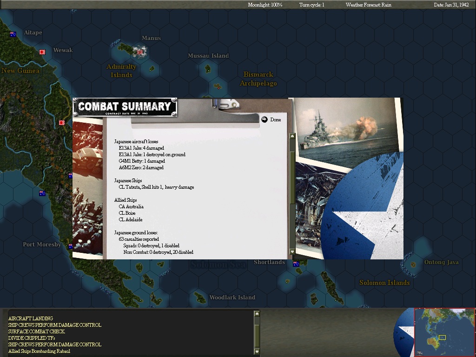The width and height of the screenshot is (476, 357).
Task: Click Woodlark Island on the map
Action: [x=200, y=297]
